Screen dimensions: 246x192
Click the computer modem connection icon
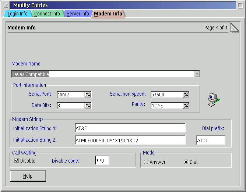pyautogui.click(x=214, y=100)
